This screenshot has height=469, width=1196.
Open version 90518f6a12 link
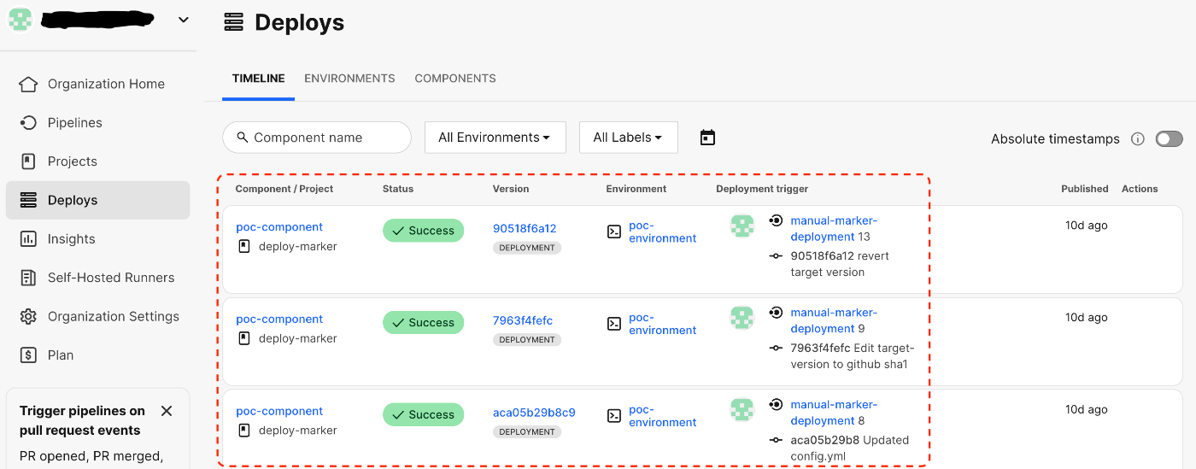(525, 229)
